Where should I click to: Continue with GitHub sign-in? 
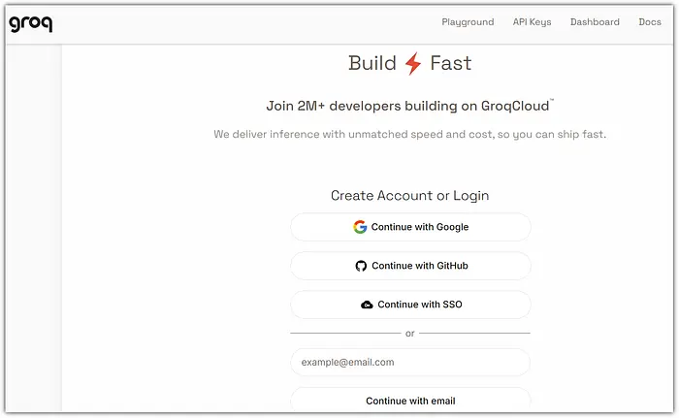coord(410,266)
